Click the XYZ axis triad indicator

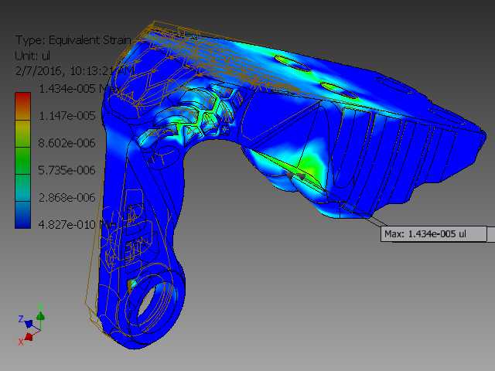[31, 325]
